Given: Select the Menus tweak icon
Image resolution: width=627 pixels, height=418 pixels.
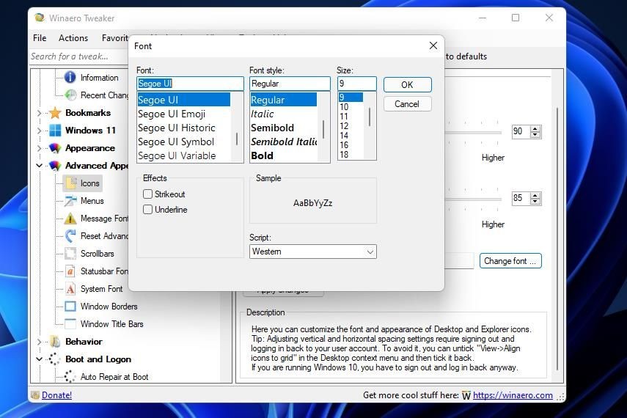Looking at the screenshot, I should (70, 201).
